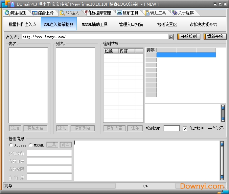Open the 管理入口扫描 sub-tab
The image size is (229, 194).
pyautogui.click(x=131, y=24)
